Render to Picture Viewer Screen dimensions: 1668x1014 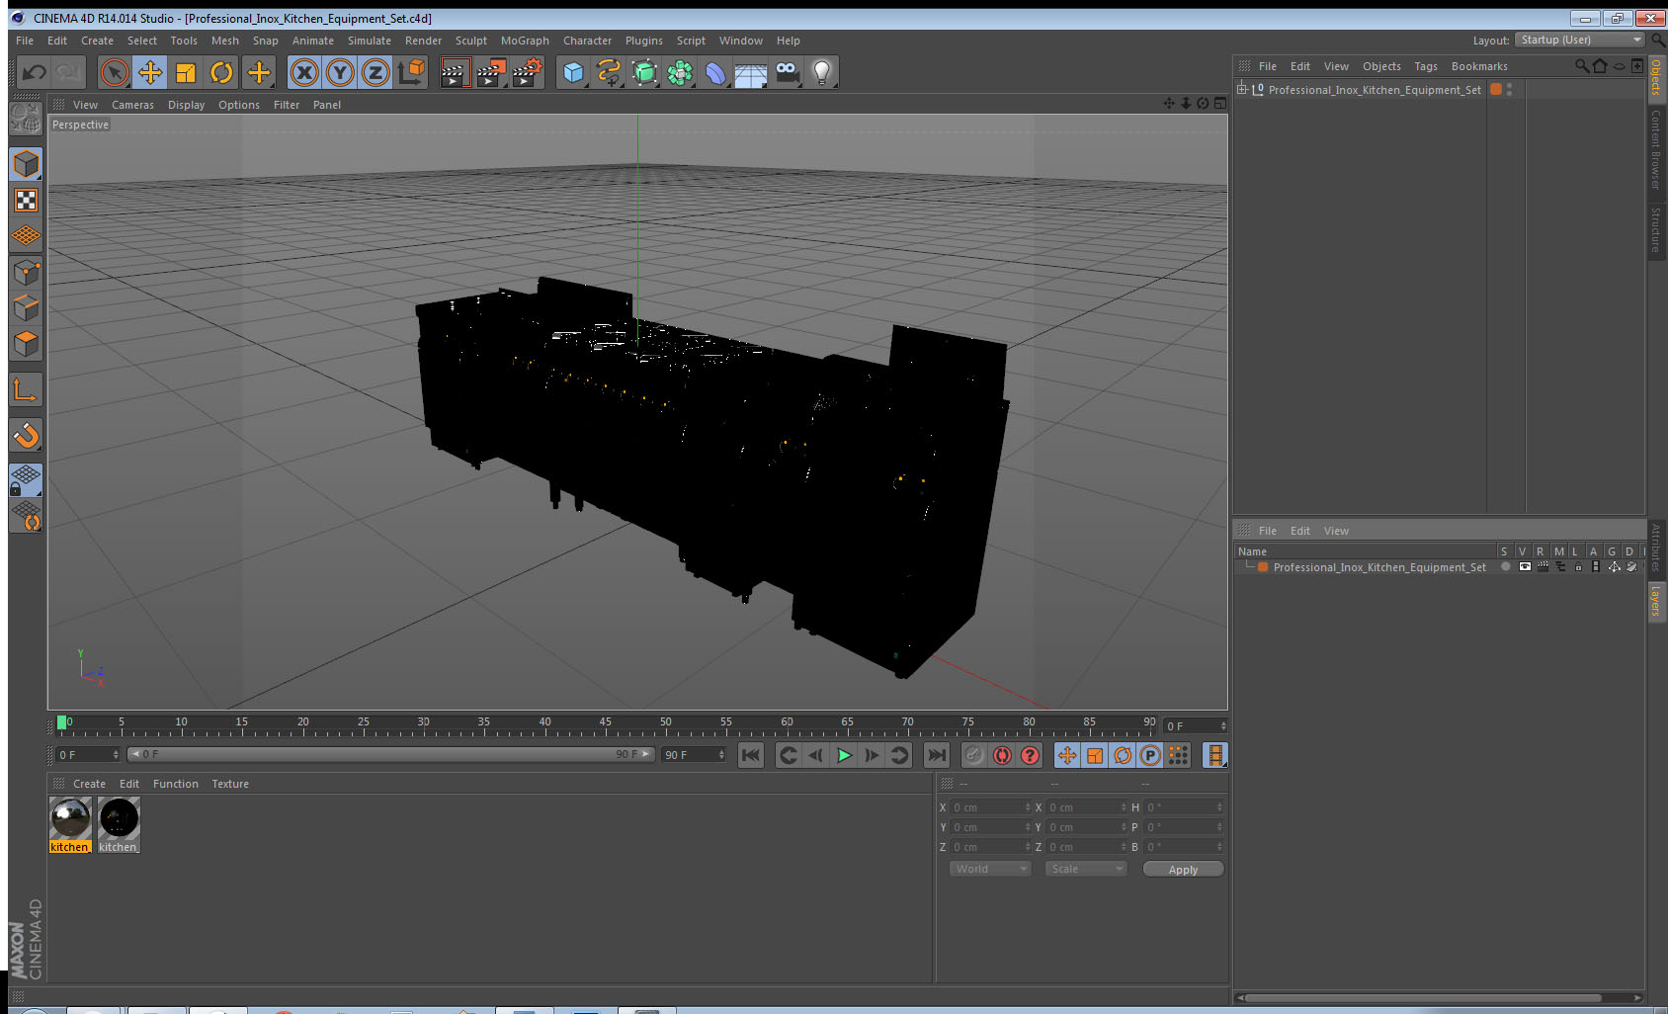pyautogui.click(x=490, y=72)
